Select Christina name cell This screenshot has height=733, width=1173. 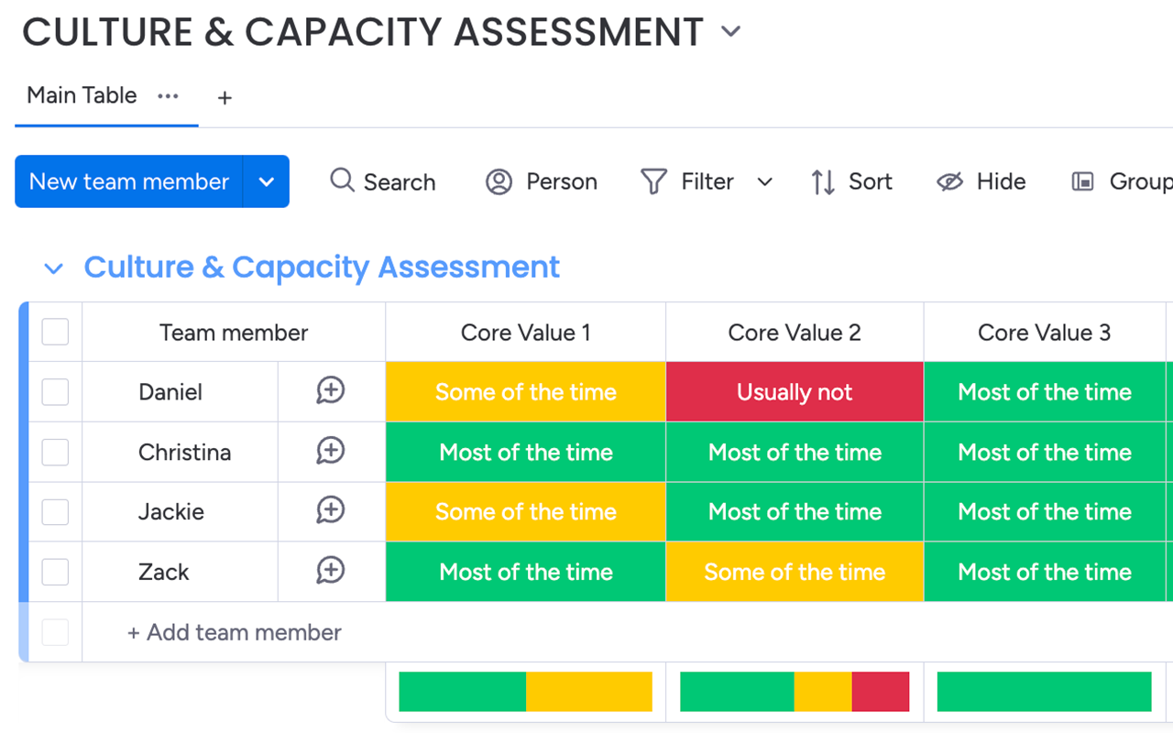tap(184, 452)
